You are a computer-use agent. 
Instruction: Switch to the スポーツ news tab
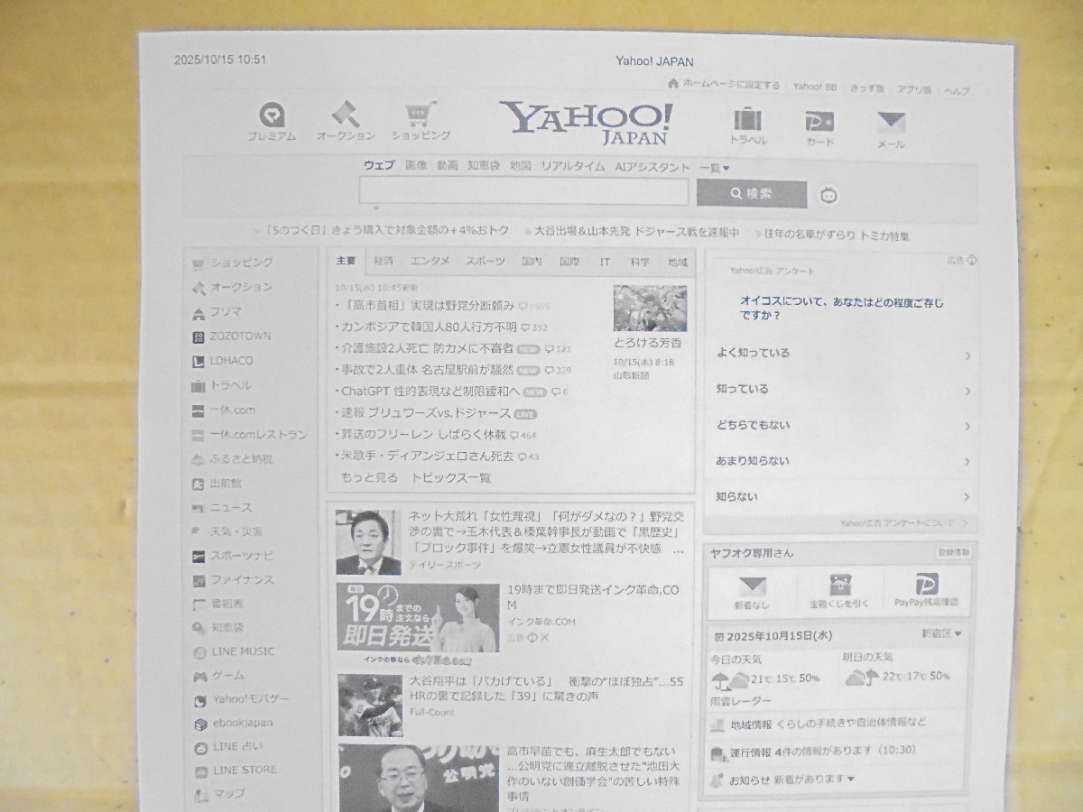[486, 261]
